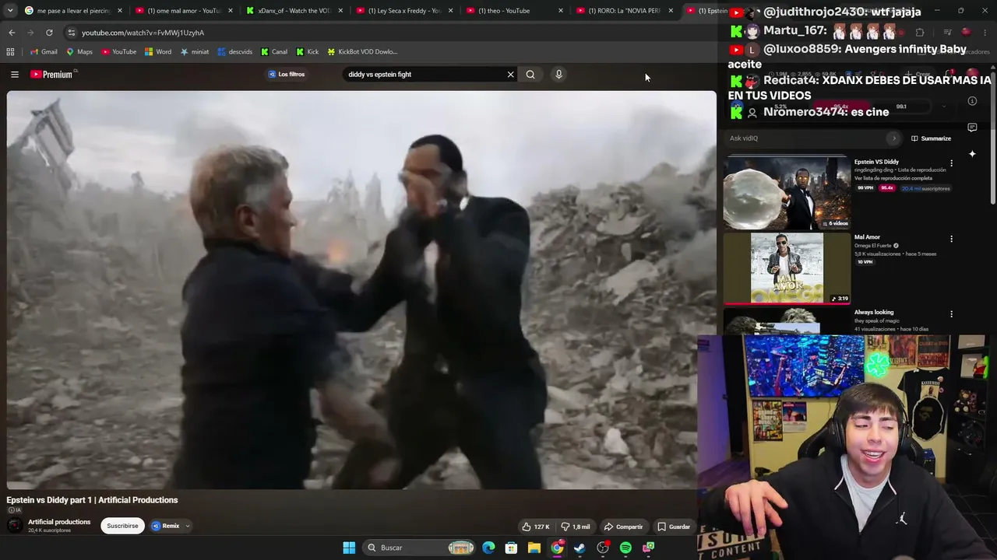Image resolution: width=997 pixels, height=560 pixels.
Task: Share the video with Compartir
Action: (x=624, y=527)
